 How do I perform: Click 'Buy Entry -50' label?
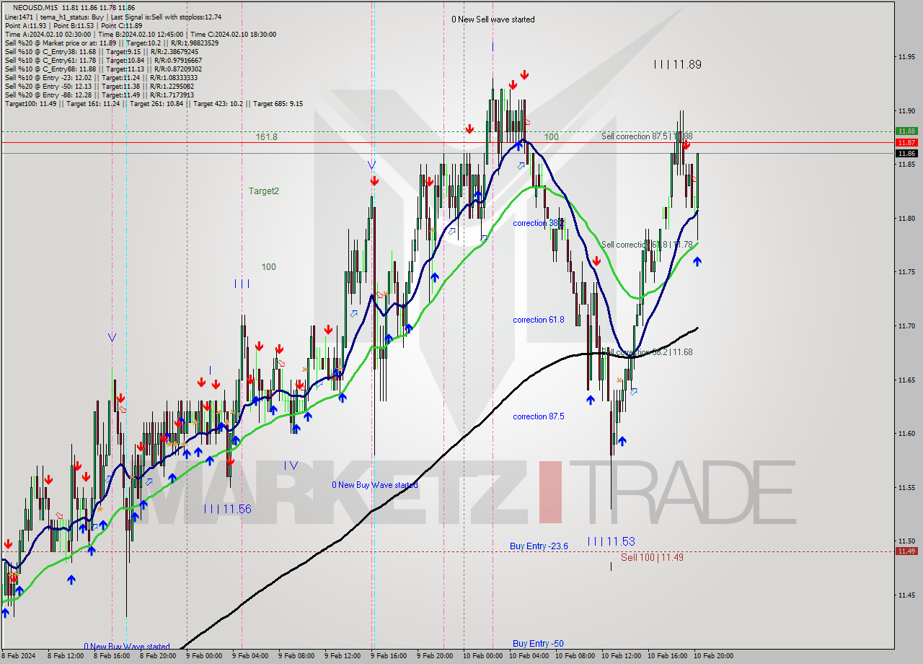click(x=538, y=643)
